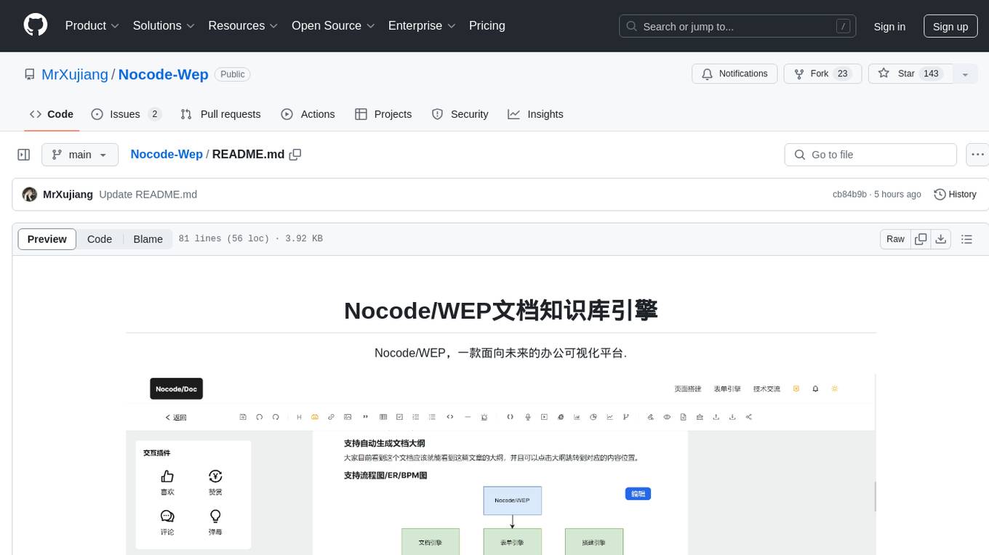Open the more file actions menu
Viewport: 989px width, 555px height.
[977, 155]
